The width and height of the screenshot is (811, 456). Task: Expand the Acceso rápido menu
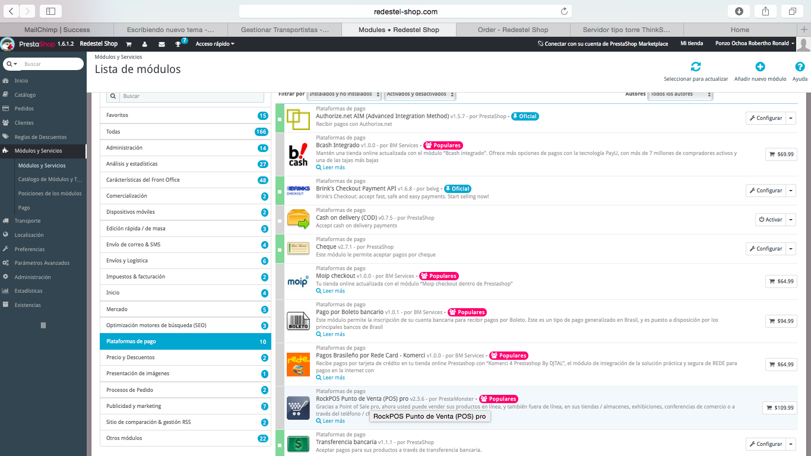pyautogui.click(x=215, y=44)
